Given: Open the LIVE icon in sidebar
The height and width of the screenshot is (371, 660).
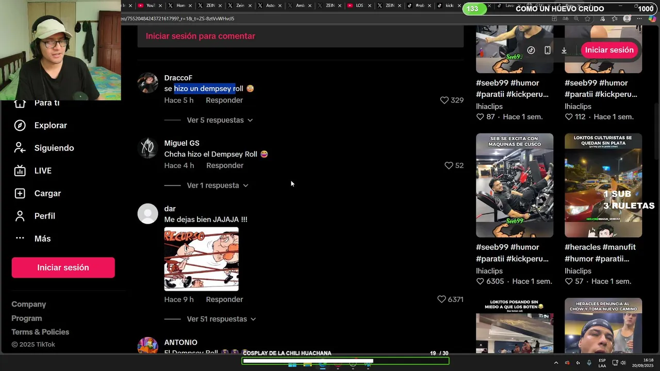Looking at the screenshot, I should [20, 171].
